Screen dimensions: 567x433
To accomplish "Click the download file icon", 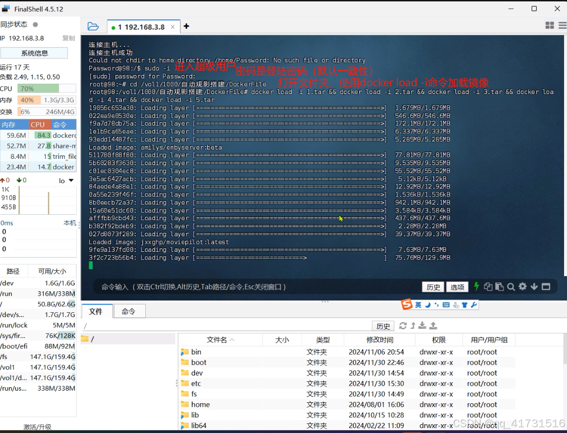I will 422,326.
